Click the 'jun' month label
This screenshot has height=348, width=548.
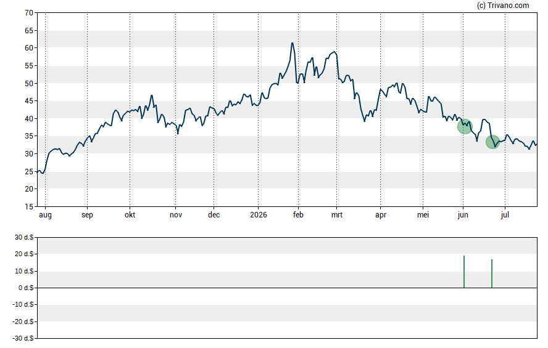point(463,215)
